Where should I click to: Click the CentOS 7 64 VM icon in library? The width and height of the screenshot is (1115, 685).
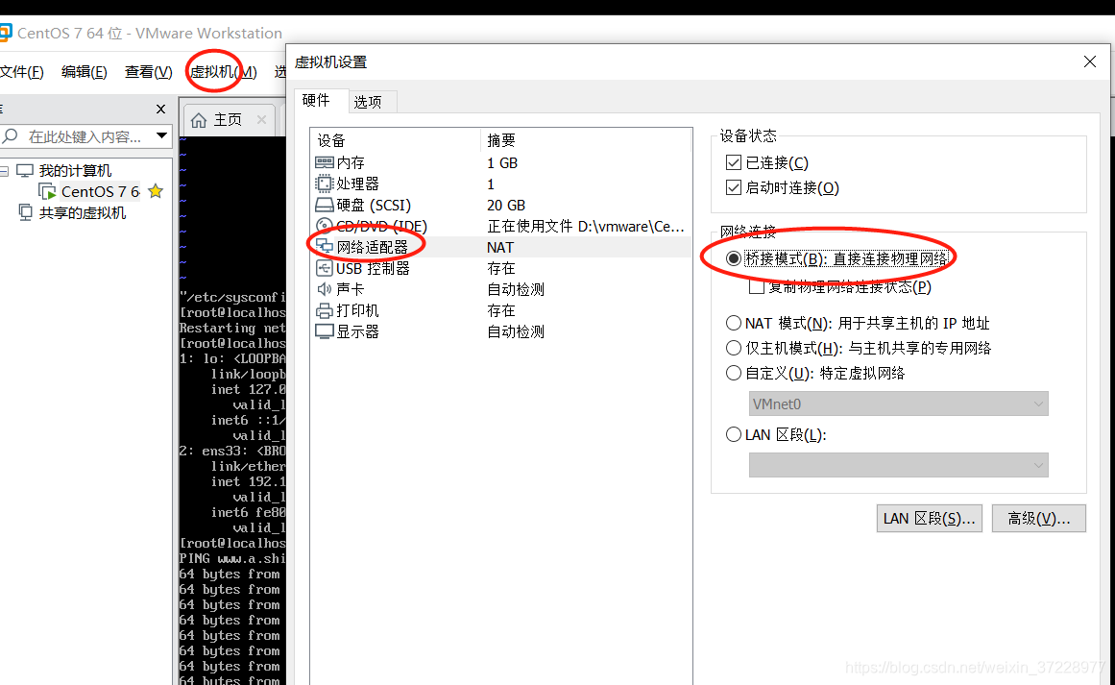pos(48,191)
